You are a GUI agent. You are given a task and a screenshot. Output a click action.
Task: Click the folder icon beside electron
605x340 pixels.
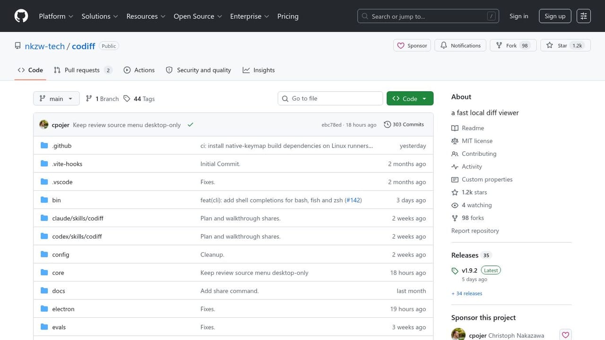coord(44,309)
